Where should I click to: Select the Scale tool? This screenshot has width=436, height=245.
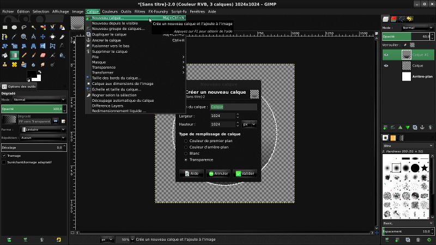tap(14, 46)
